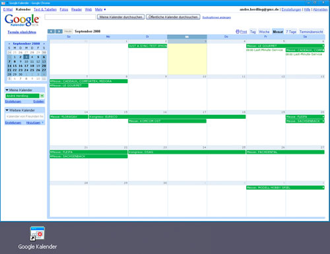
Task: Select the green André Herdling calendar label
Action: (x=22, y=96)
